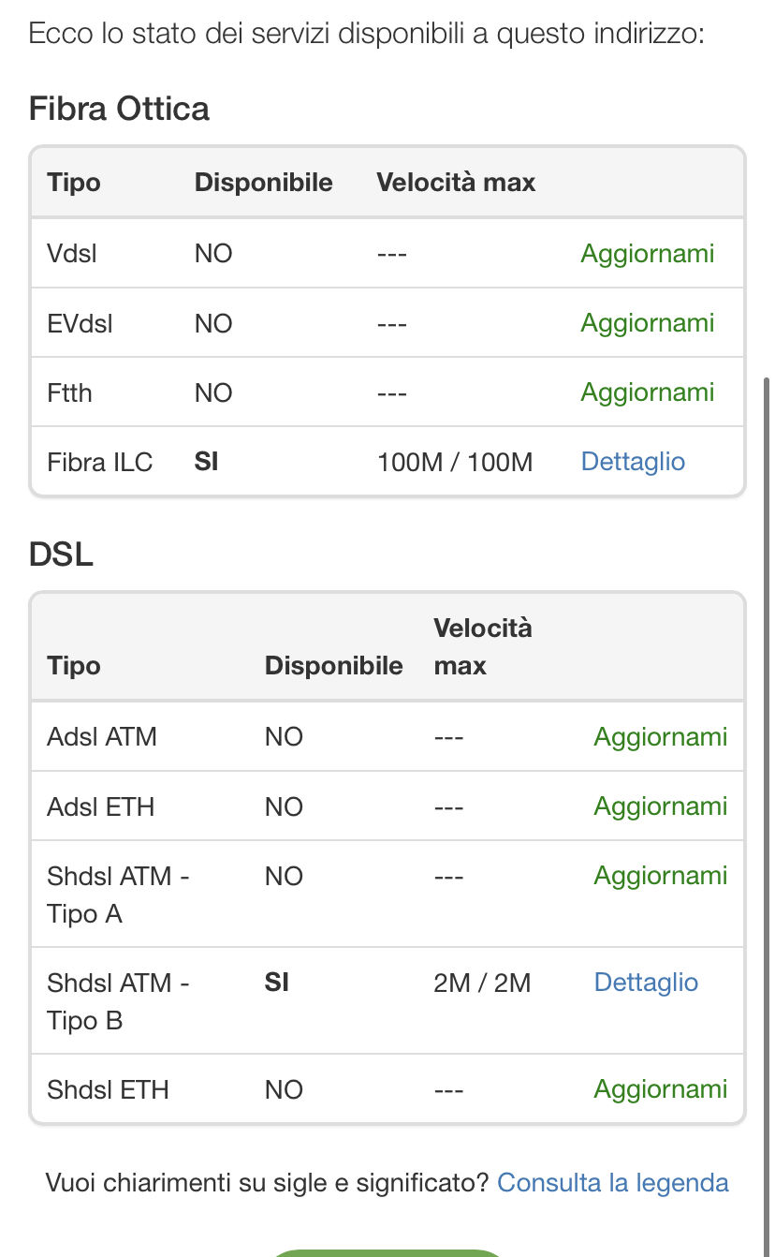
Task: Select the 100M / 100M speed value
Action: (455, 462)
